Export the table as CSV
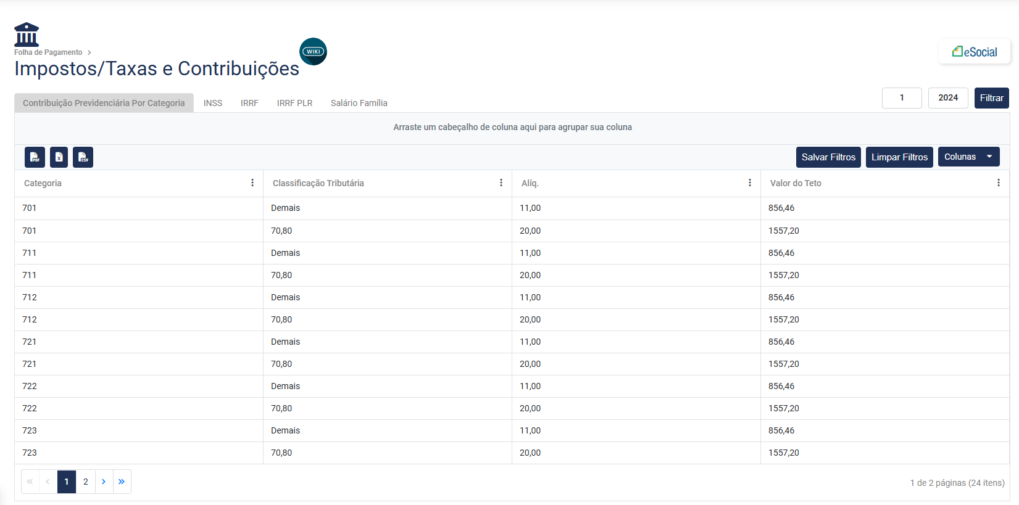Screen dimensions: 1019x505 [x=83, y=157]
